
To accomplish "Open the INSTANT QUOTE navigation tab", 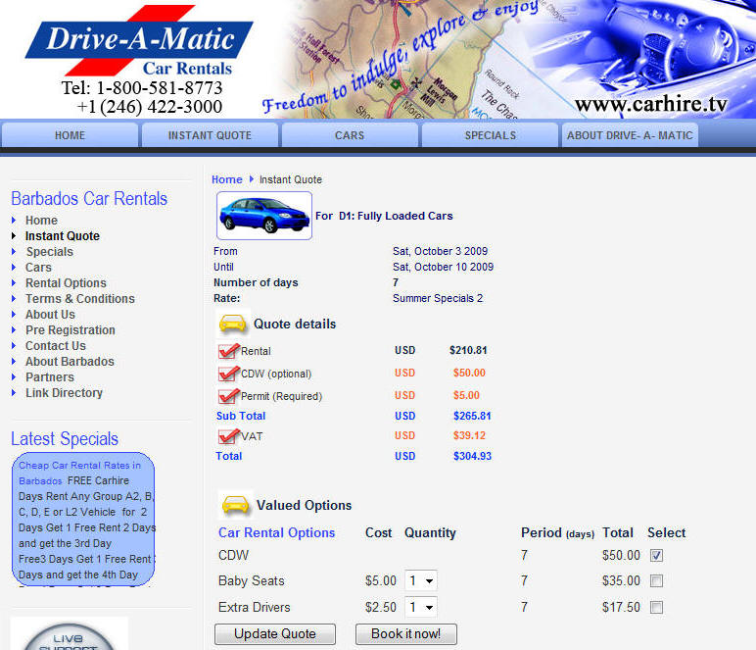I will (210, 135).
